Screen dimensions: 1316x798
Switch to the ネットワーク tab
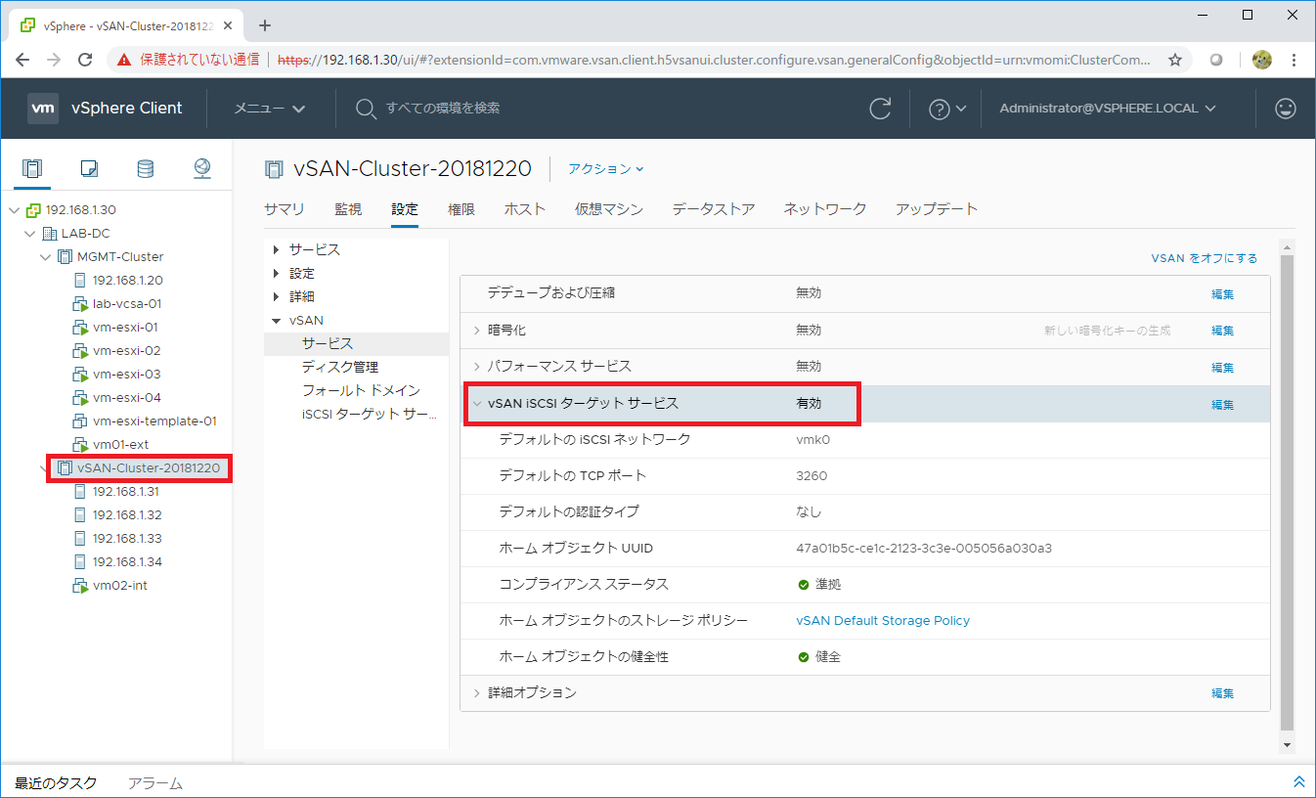825,209
